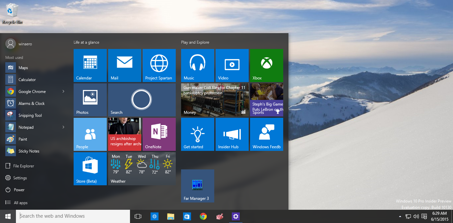This screenshot has width=453, height=223.
Task: Open Maps from Most used
Action: tap(35, 68)
